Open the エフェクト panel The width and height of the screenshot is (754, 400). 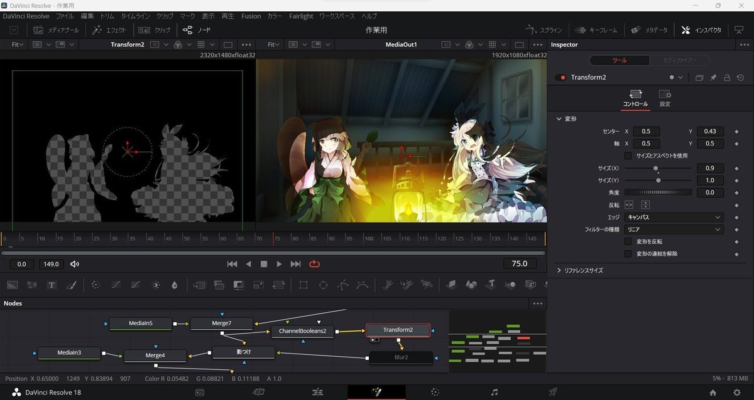pos(109,29)
